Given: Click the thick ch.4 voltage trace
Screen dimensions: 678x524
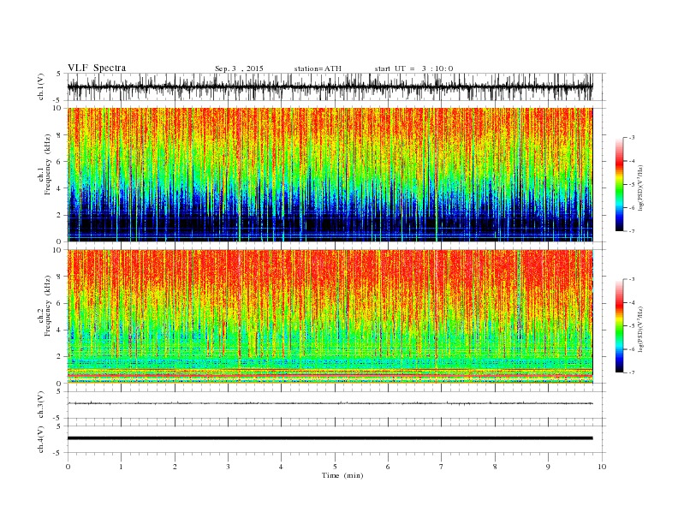Looking at the screenshot, I should [x=330, y=438].
